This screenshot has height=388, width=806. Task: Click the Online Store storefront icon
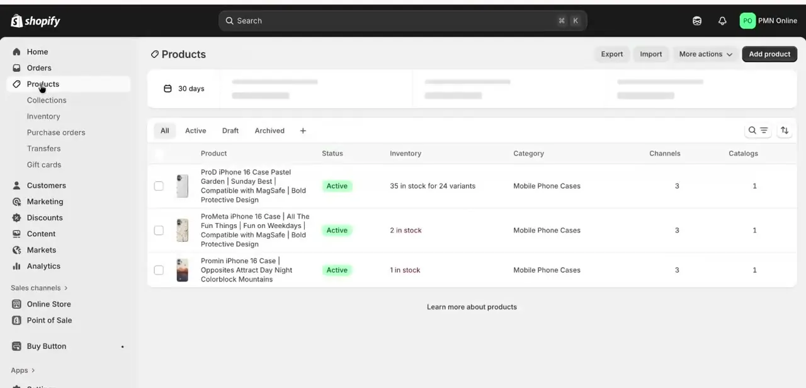pyautogui.click(x=17, y=304)
